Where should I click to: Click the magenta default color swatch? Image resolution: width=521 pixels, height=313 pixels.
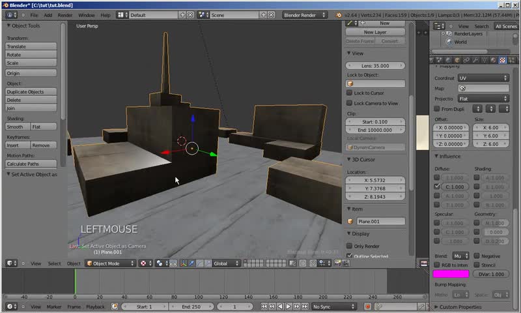pos(451,274)
